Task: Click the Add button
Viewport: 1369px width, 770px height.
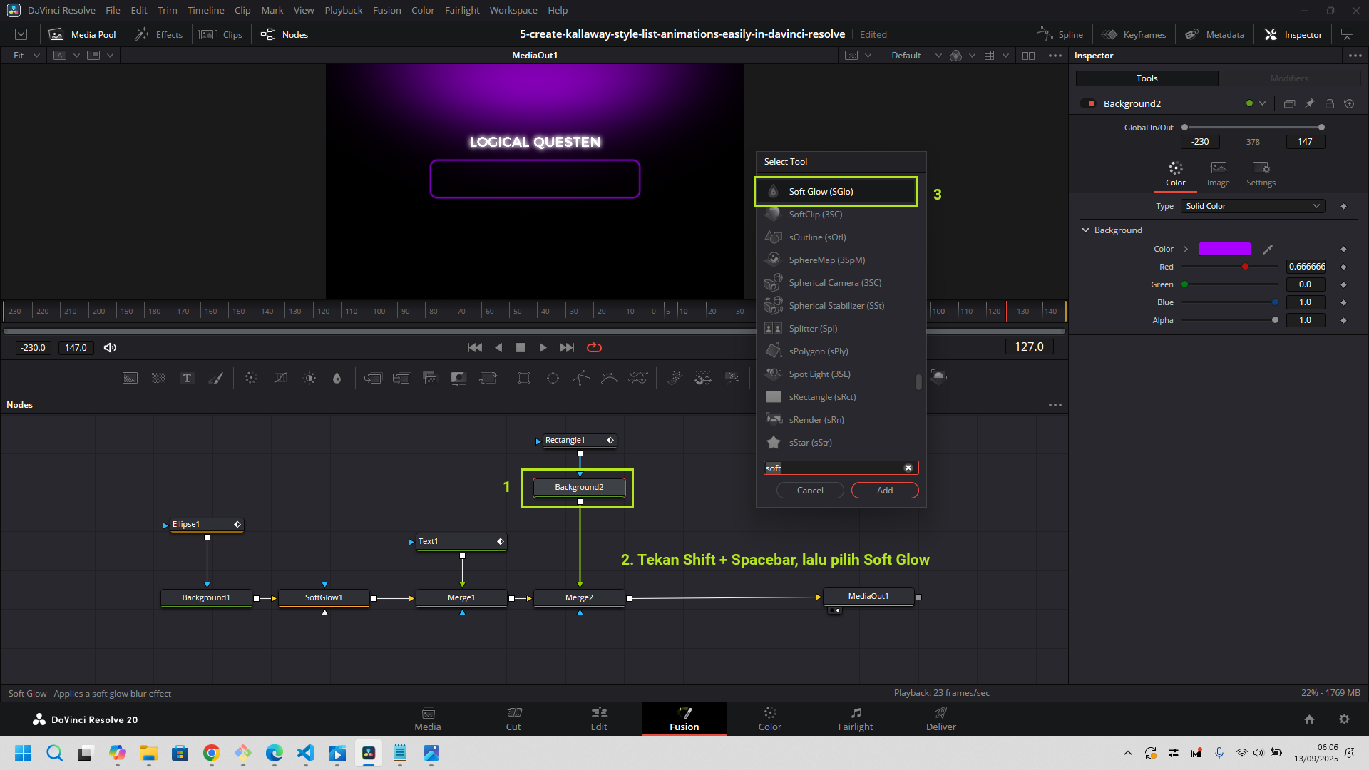Action: coord(884,491)
